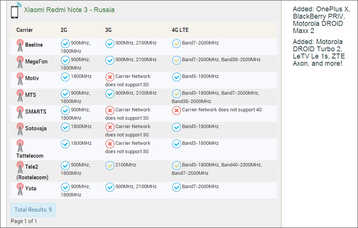Image resolution: width=358 pixels, height=228 pixels.
Task: Click the Beeline carrier tower icon
Action: coord(20,45)
